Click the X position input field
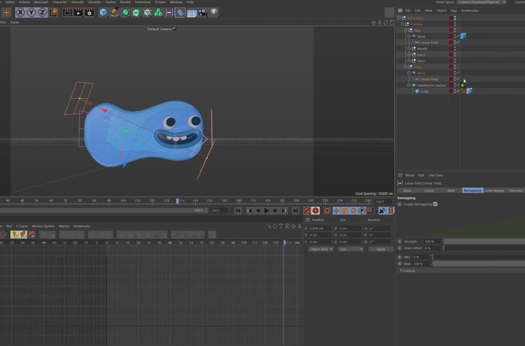The width and height of the screenshot is (525, 346). click(319, 228)
